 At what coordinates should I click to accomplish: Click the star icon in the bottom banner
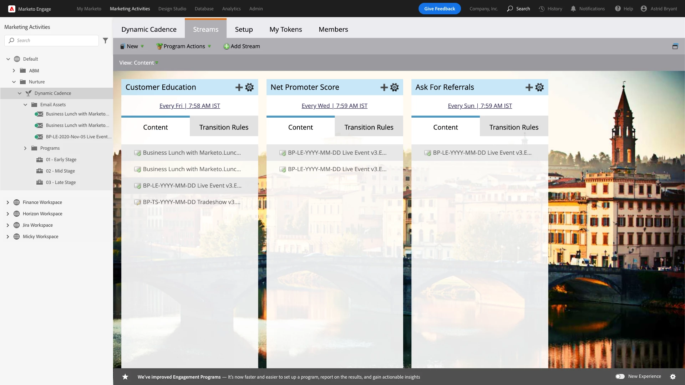tap(125, 377)
